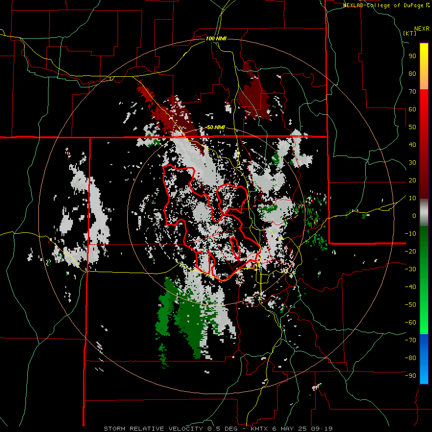Click the -40 value on velocity scale
The width and height of the screenshot is (432, 432).
click(x=410, y=287)
